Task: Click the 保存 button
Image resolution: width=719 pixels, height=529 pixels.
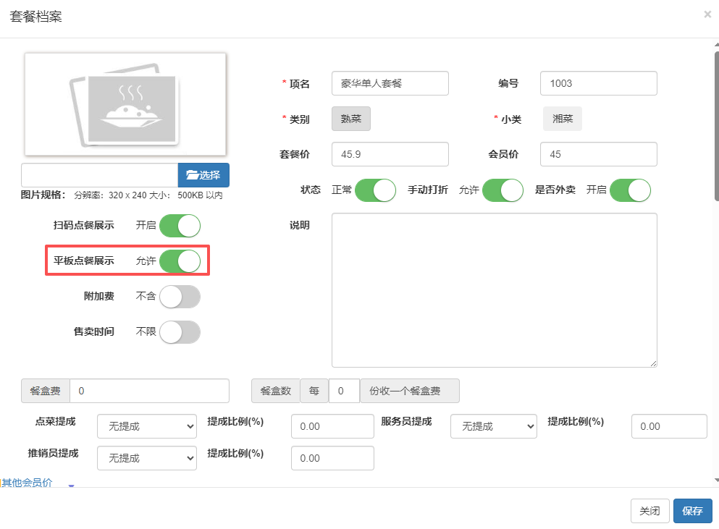Action: [692, 511]
